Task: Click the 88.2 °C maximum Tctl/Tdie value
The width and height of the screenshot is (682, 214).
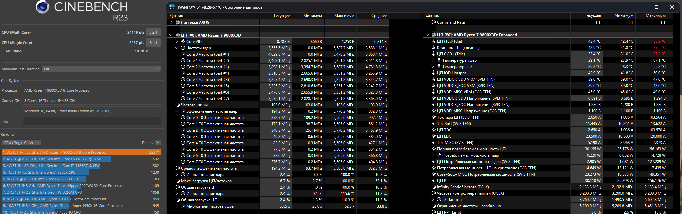Action: [659, 41]
